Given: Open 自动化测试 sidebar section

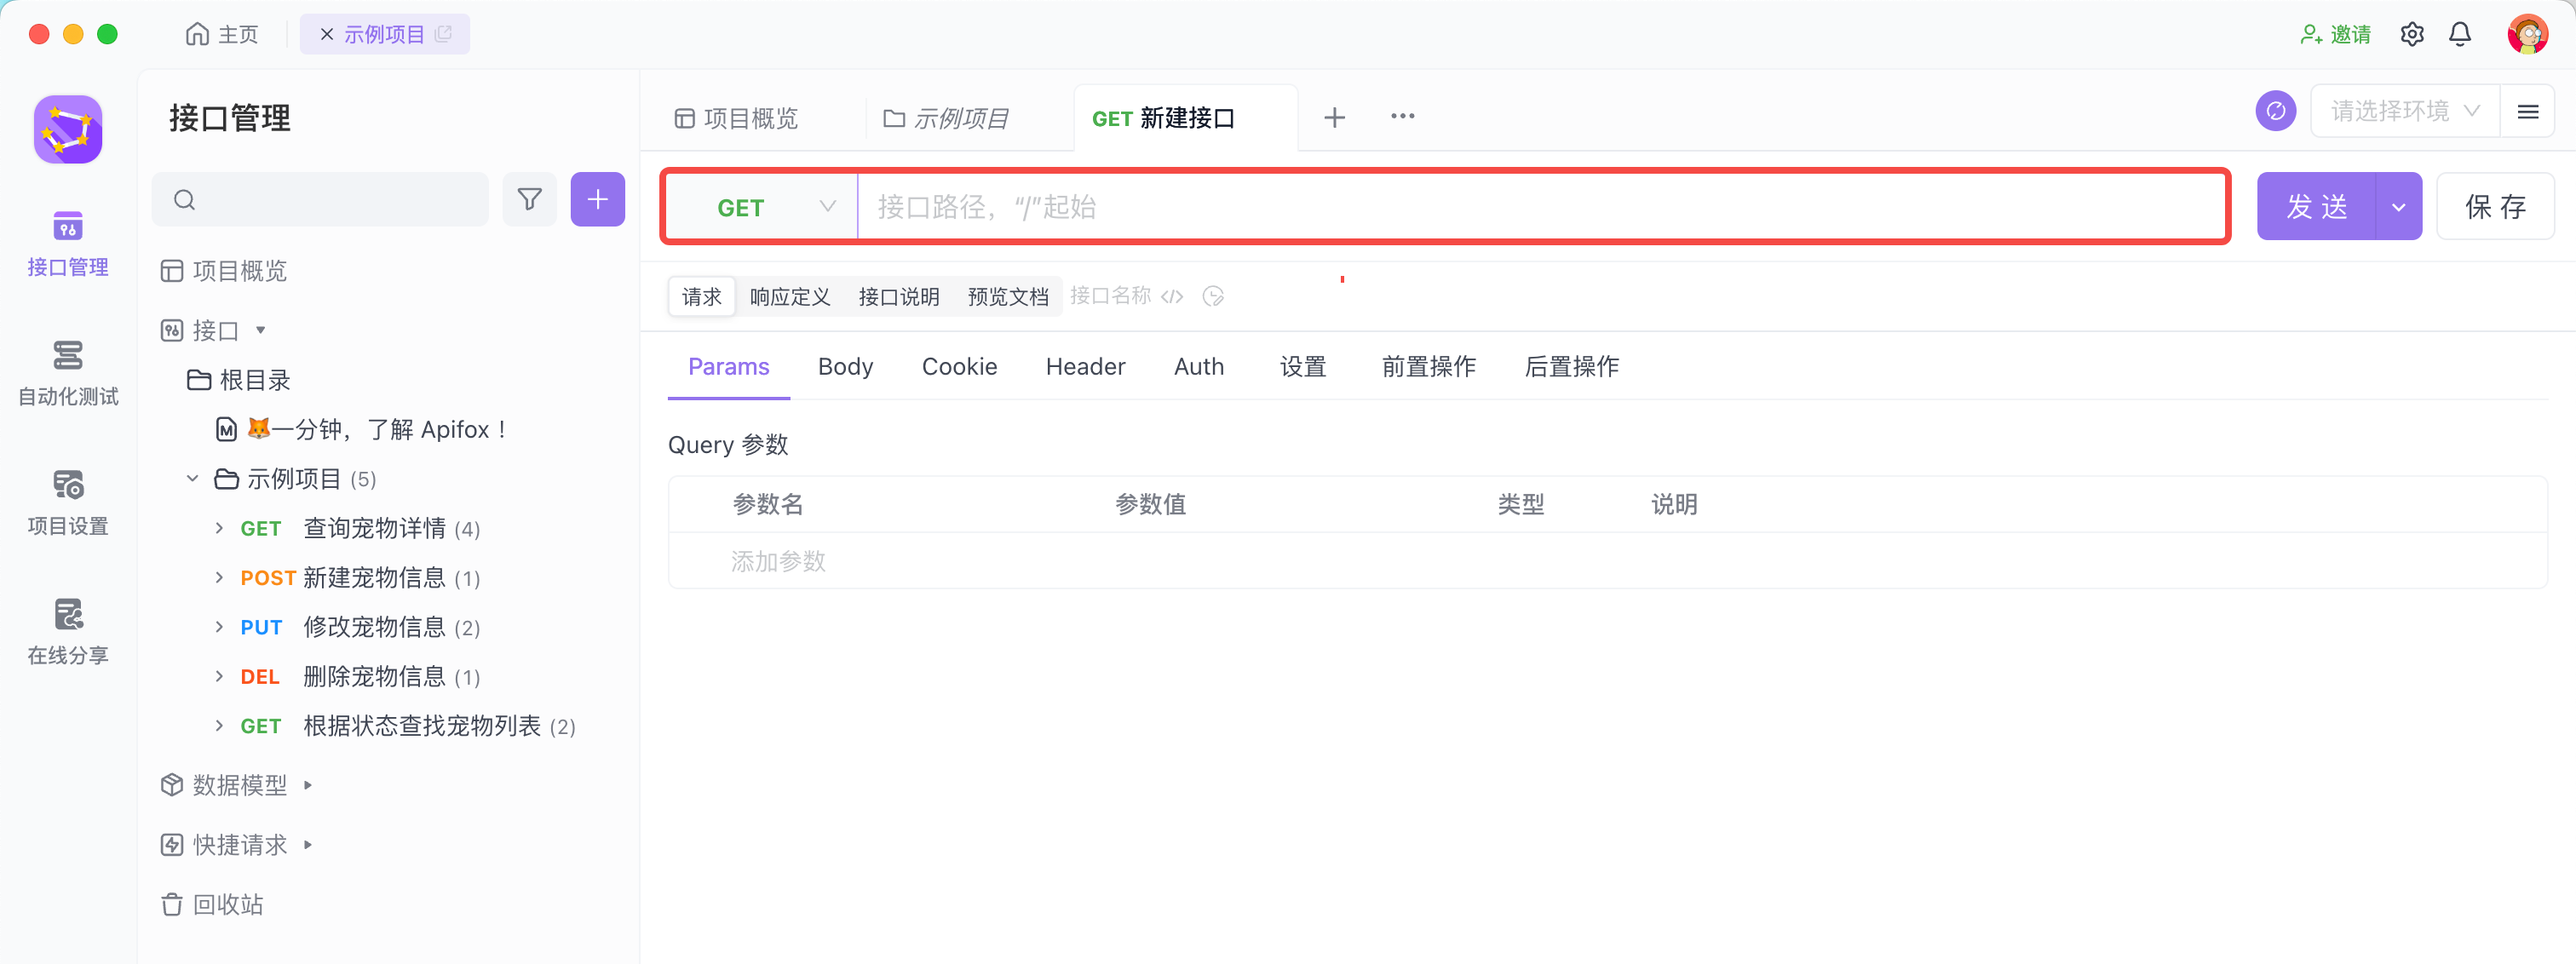Looking at the screenshot, I should 68,374.
